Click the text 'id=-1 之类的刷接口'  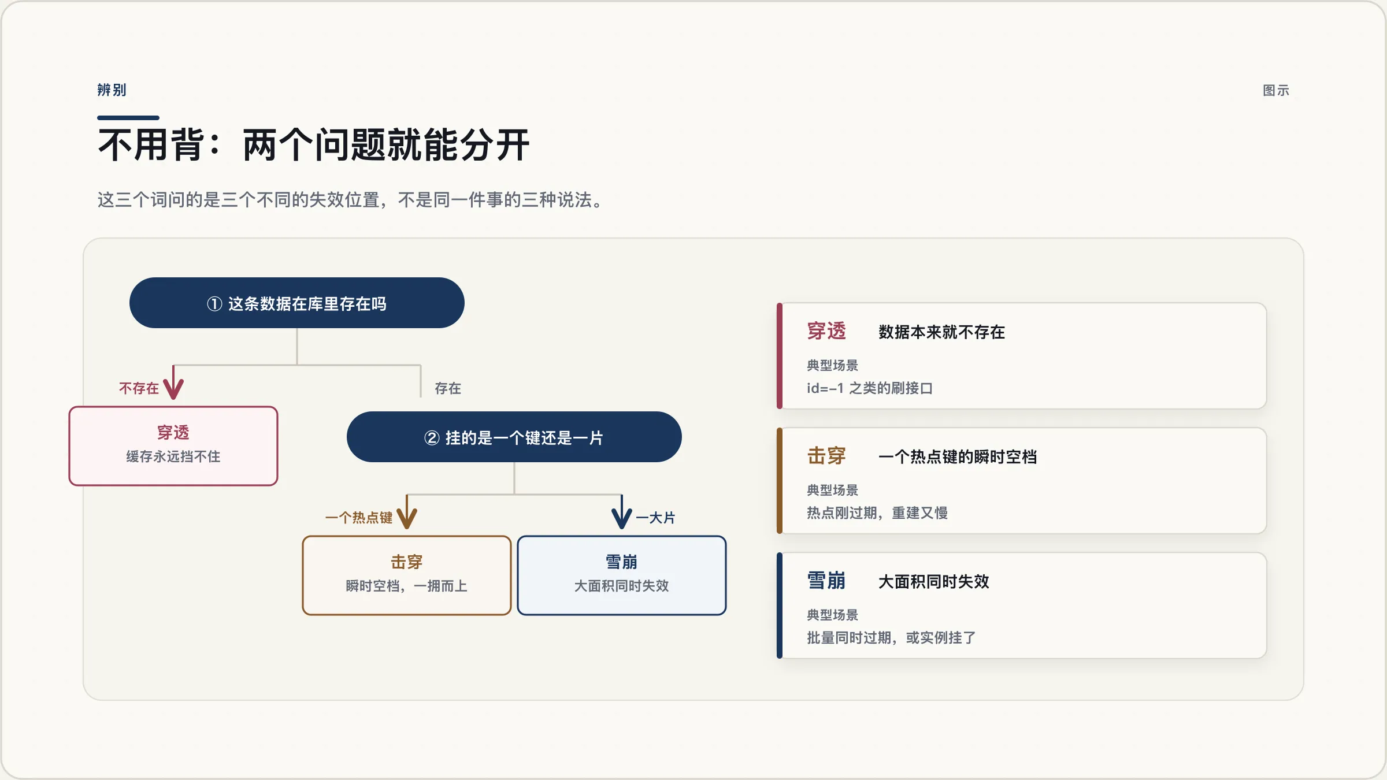click(870, 388)
